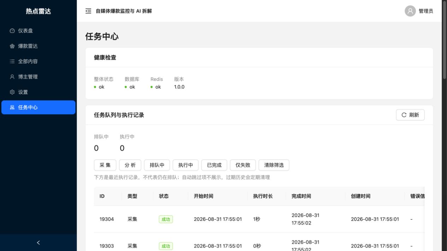Click the 数据库 ok status
Viewport: 447px width, 251px height.
click(x=130, y=87)
